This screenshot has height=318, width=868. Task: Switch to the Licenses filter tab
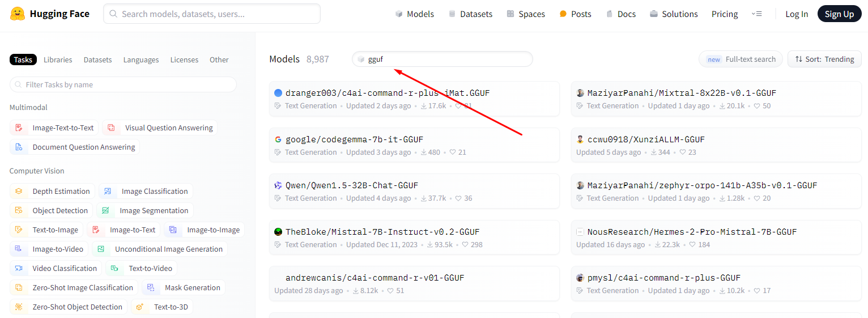[x=184, y=60]
